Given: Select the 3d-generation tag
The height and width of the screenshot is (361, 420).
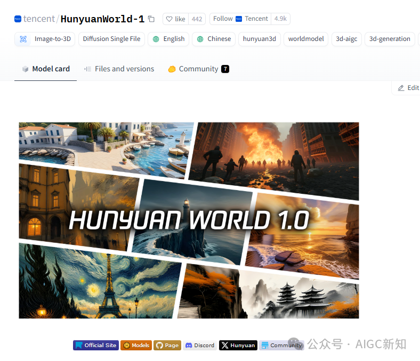Looking at the screenshot, I should (x=390, y=39).
